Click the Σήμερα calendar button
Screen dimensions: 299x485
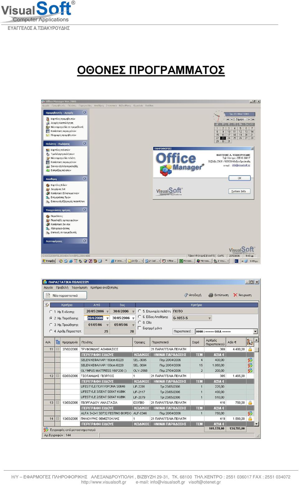240,119
